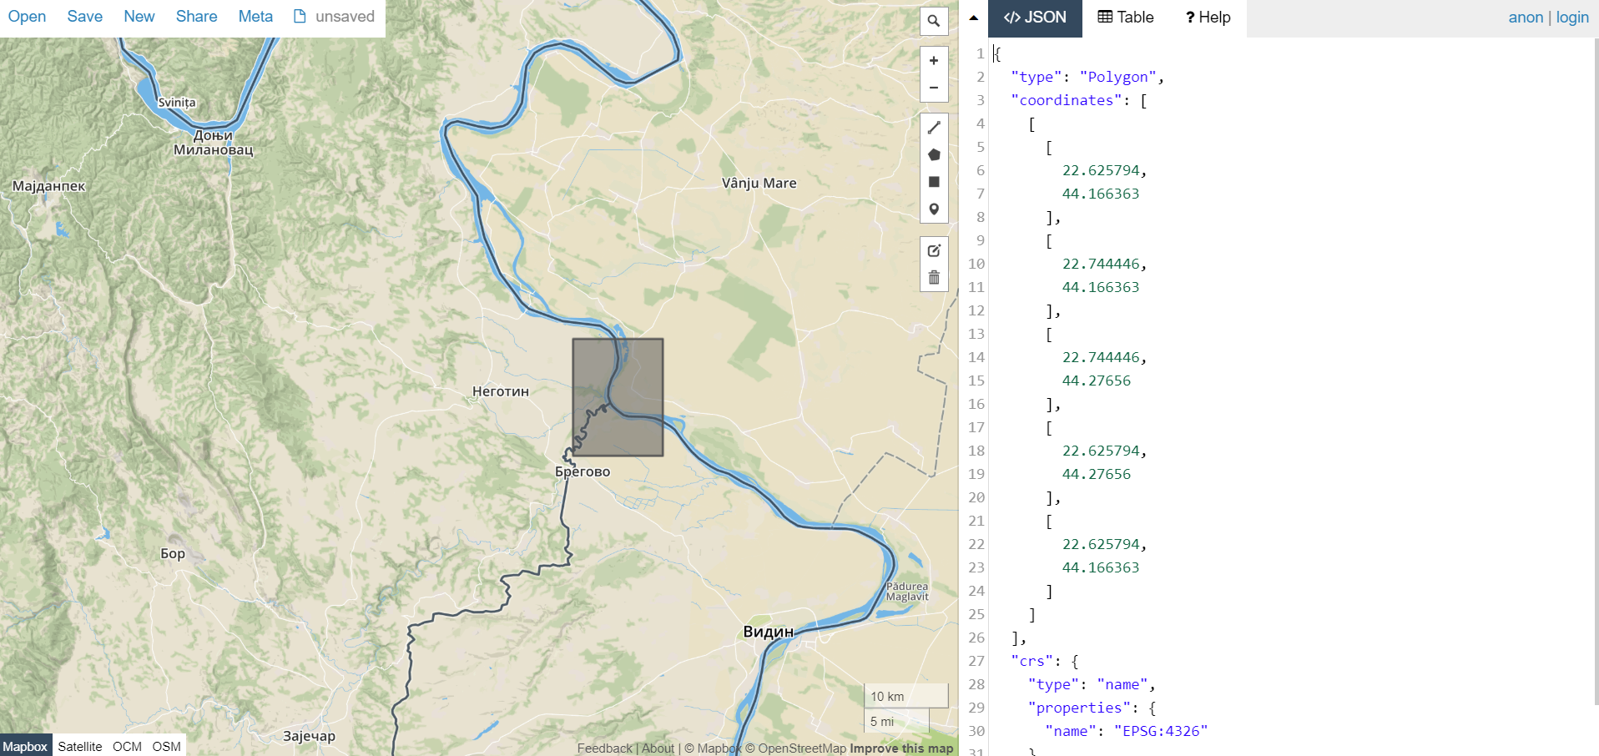Viewport: 1599px width, 756px height.
Task: Switch to the Table tab
Action: point(1126,18)
